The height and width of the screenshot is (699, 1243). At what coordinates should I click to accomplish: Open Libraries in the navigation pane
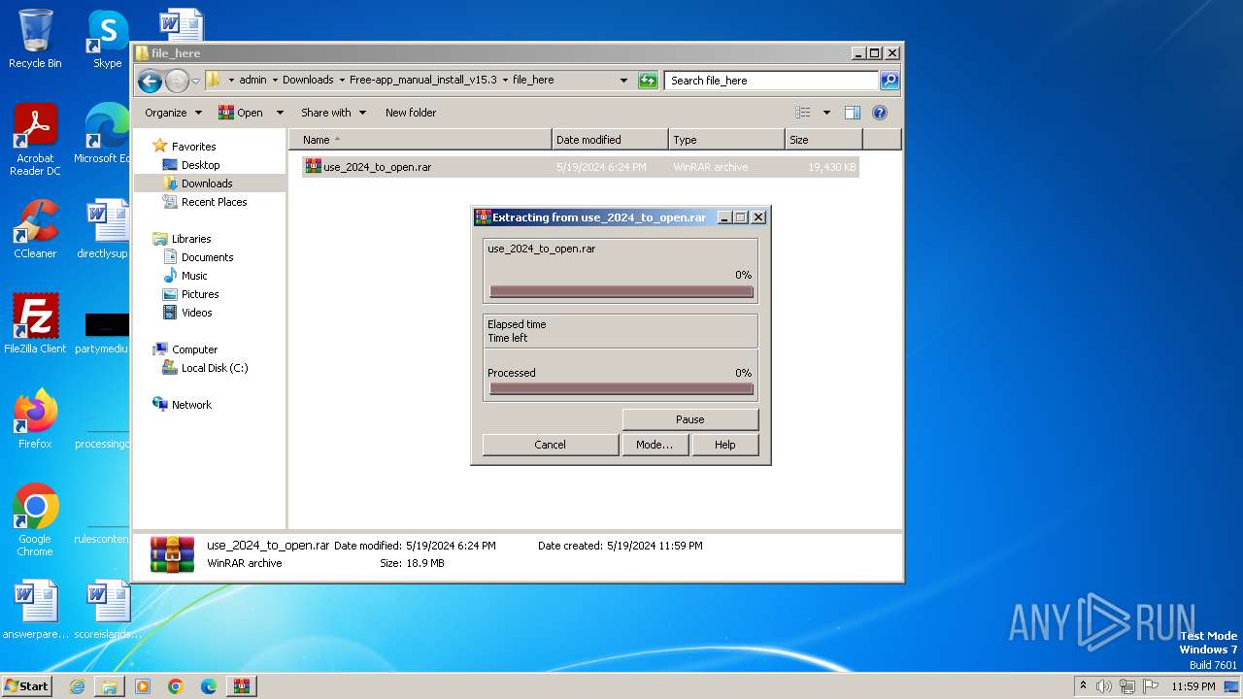[x=191, y=239]
